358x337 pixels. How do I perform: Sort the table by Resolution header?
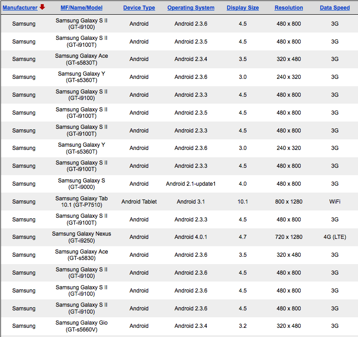(x=289, y=8)
